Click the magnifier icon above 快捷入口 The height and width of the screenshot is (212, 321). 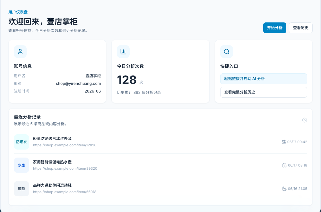click(226, 52)
